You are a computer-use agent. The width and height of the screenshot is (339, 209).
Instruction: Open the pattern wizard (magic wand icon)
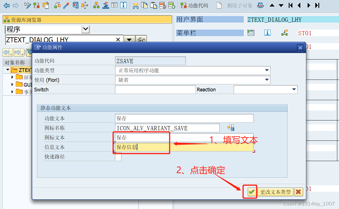(x=65, y=5)
